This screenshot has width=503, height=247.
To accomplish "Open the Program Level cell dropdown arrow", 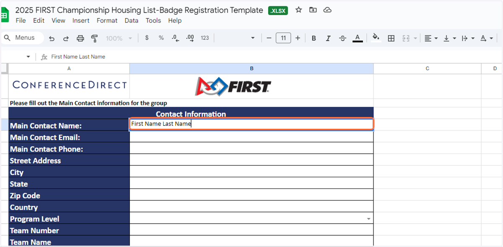I will 368,219.
